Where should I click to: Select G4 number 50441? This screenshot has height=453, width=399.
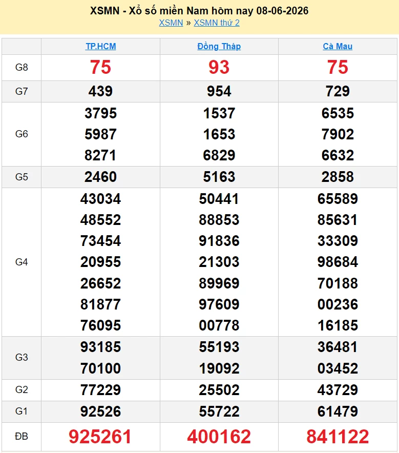(219, 199)
